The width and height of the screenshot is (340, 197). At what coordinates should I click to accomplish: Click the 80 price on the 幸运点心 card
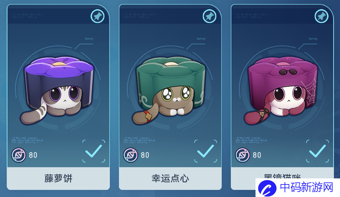[x=145, y=155]
